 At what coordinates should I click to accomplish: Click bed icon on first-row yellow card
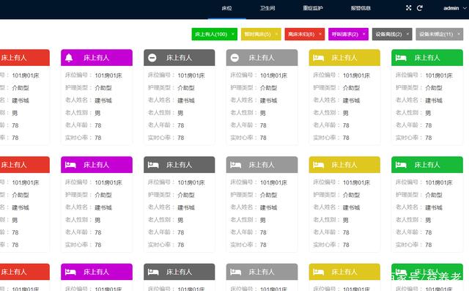(x=318, y=58)
